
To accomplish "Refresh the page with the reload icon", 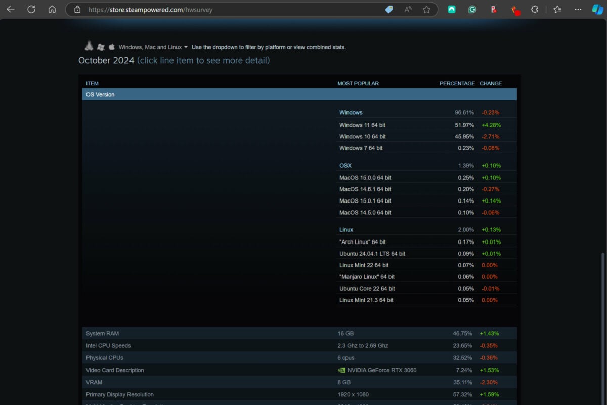I will [31, 9].
